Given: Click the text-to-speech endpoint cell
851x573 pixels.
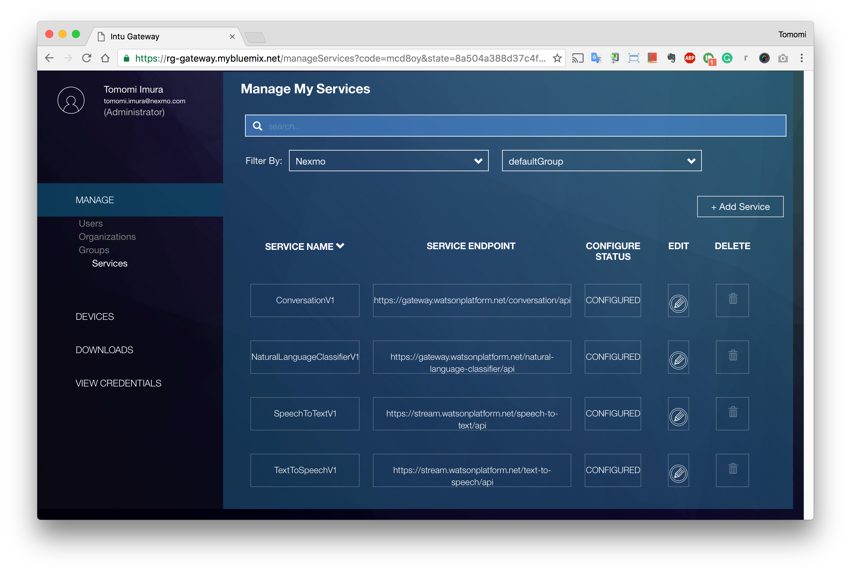Looking at the screenshot, I should [472, 471].
